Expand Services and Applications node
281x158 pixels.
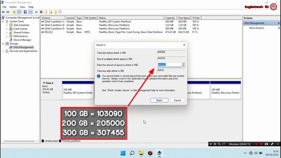click(3, 51)
